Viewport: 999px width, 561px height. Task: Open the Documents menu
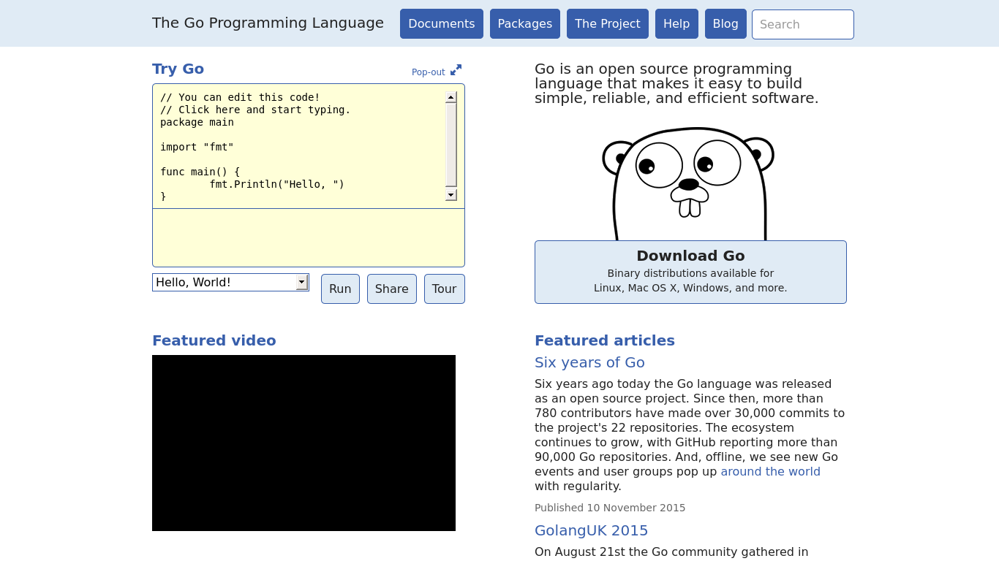pyautogui.click(x=442, y=24)
